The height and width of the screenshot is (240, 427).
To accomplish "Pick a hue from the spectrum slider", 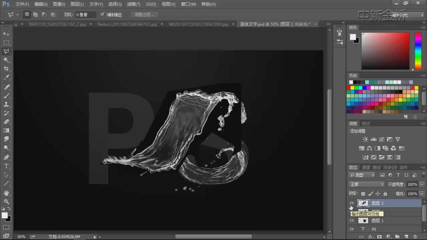I will point(418,51).
